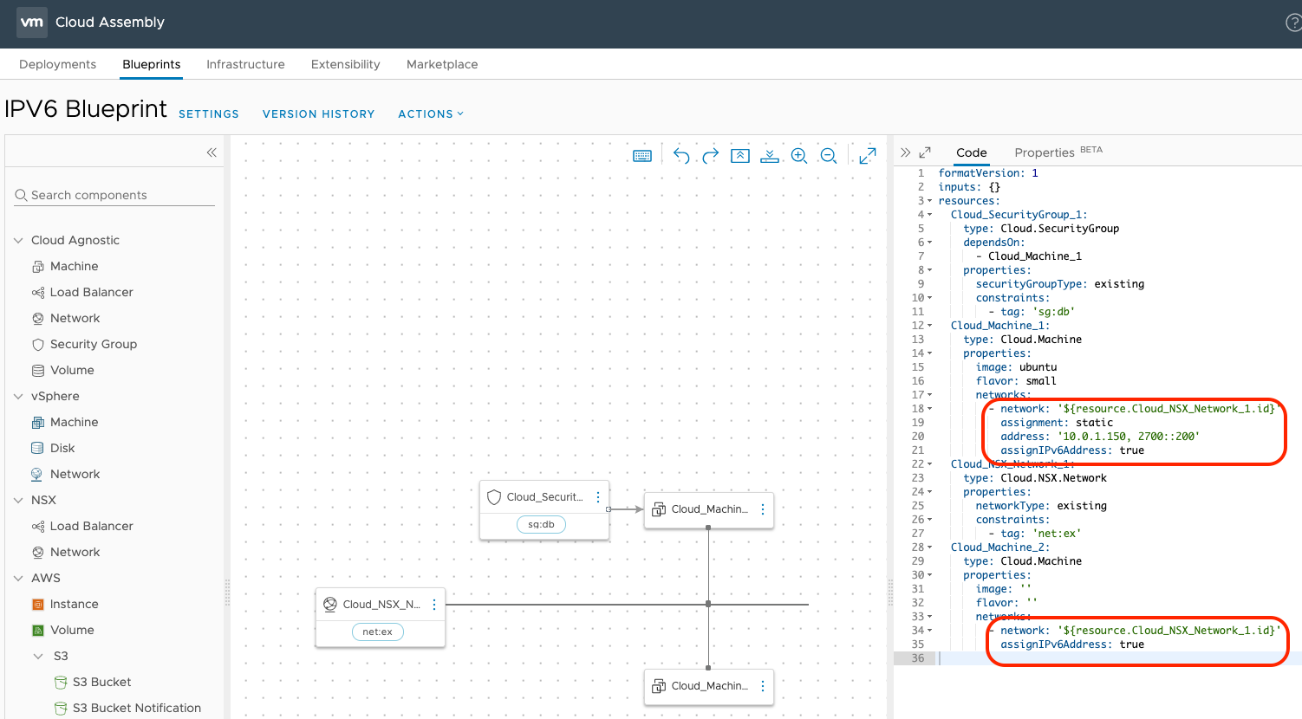Open blueprint SETTINGS
Image resolution: width=1302 pixels, height=719 pixels.
(209, 113)
